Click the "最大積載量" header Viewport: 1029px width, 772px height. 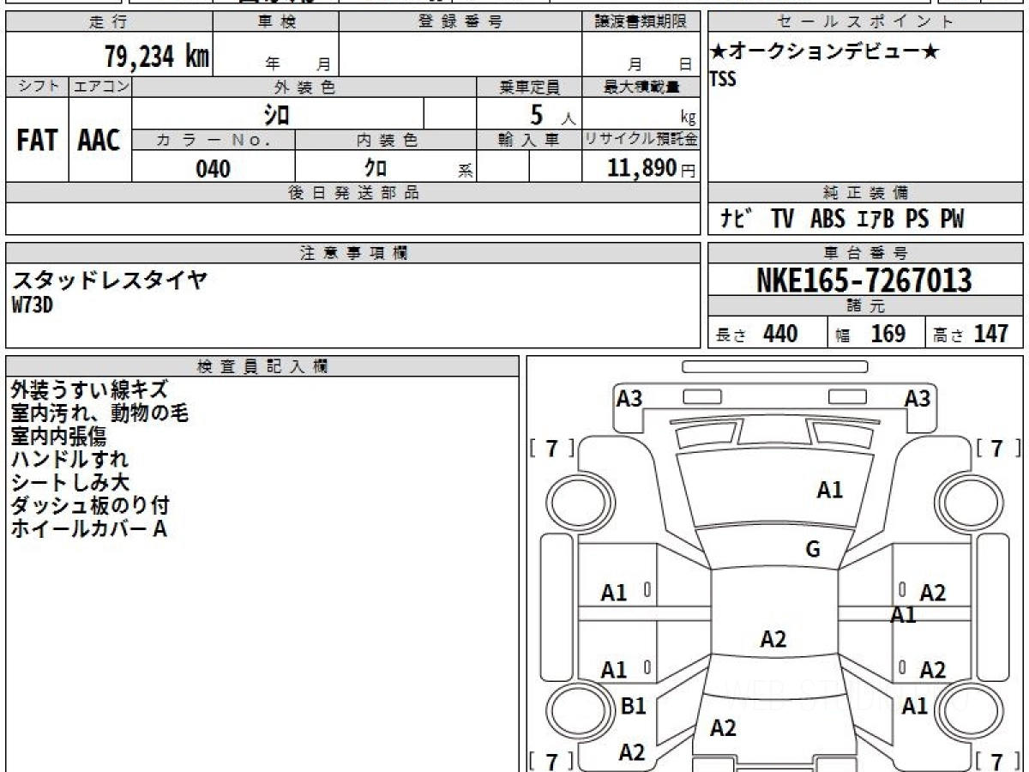(x=641, y=87)
